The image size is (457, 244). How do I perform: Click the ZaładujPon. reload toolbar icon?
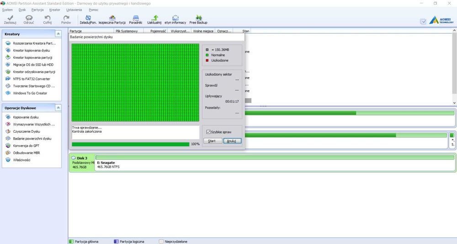(x=88, y=20)
